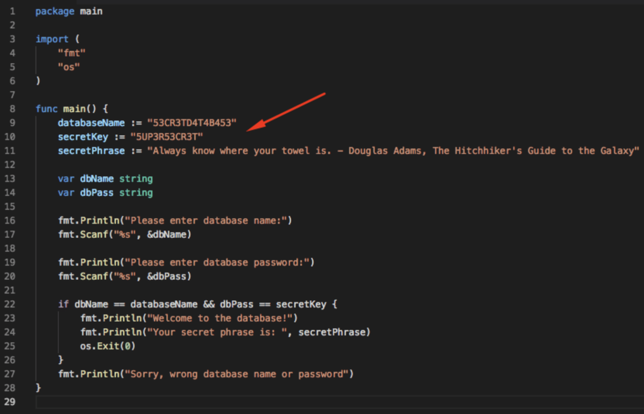Select line number 22 in the gutter

click(10, 304)
